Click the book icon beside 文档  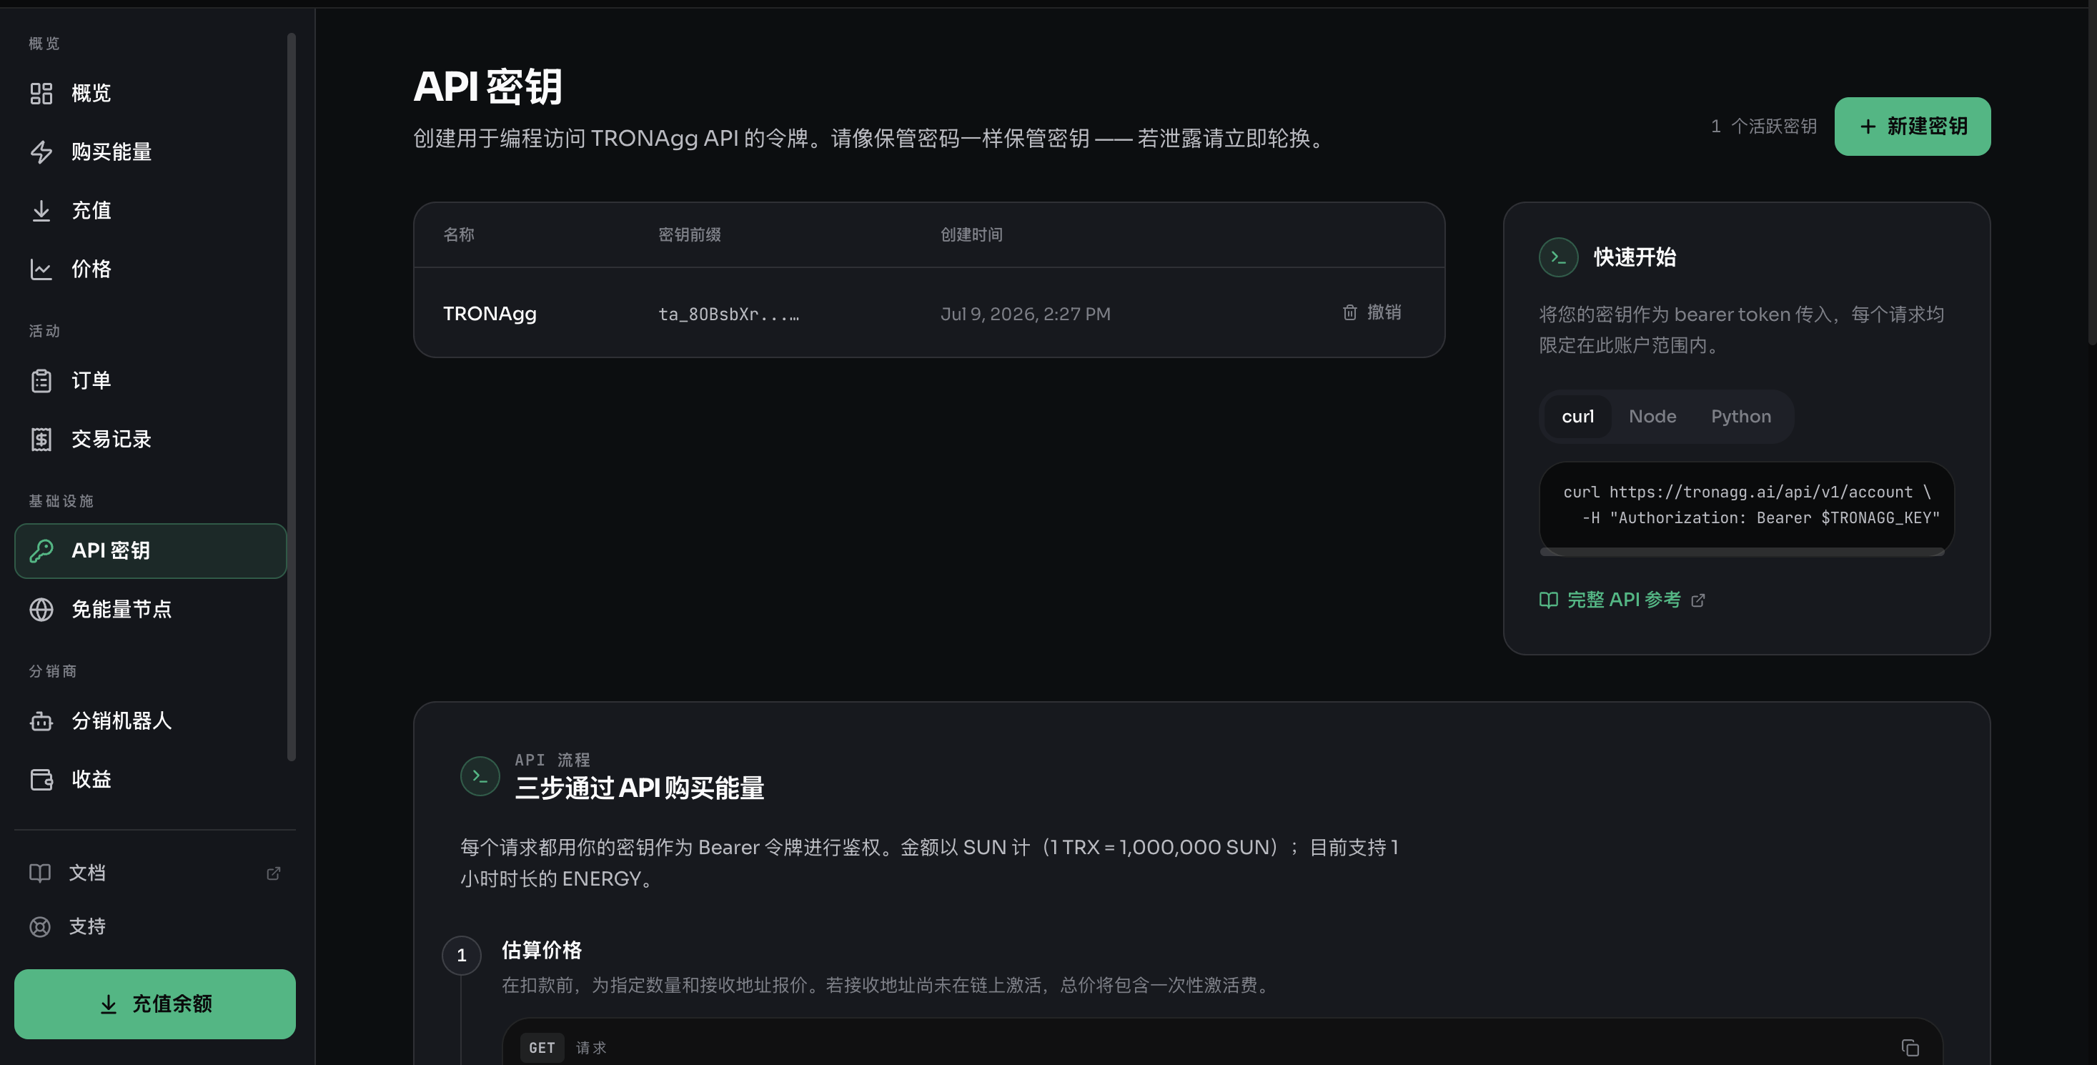point(40,873)
